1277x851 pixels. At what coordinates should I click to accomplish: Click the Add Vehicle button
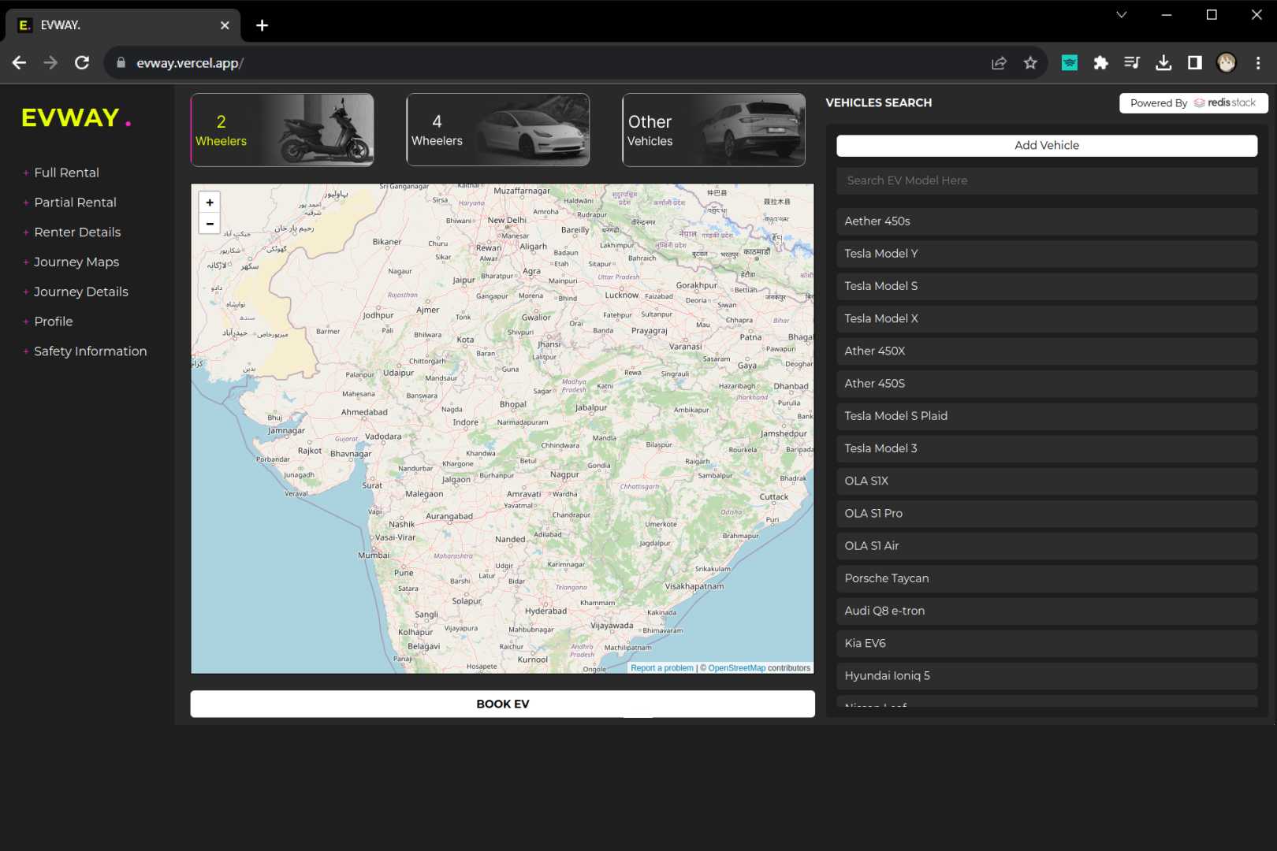click(x=1046, y=146)
